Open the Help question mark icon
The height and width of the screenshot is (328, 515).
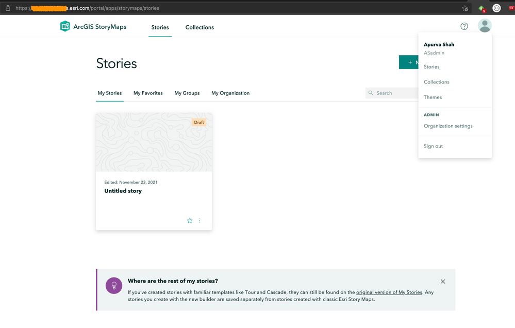[464, 26]
